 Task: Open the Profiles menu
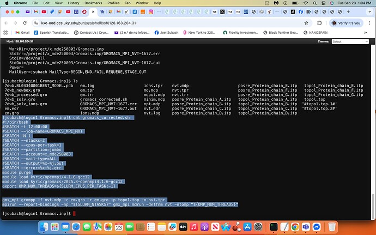pos(113,3)
